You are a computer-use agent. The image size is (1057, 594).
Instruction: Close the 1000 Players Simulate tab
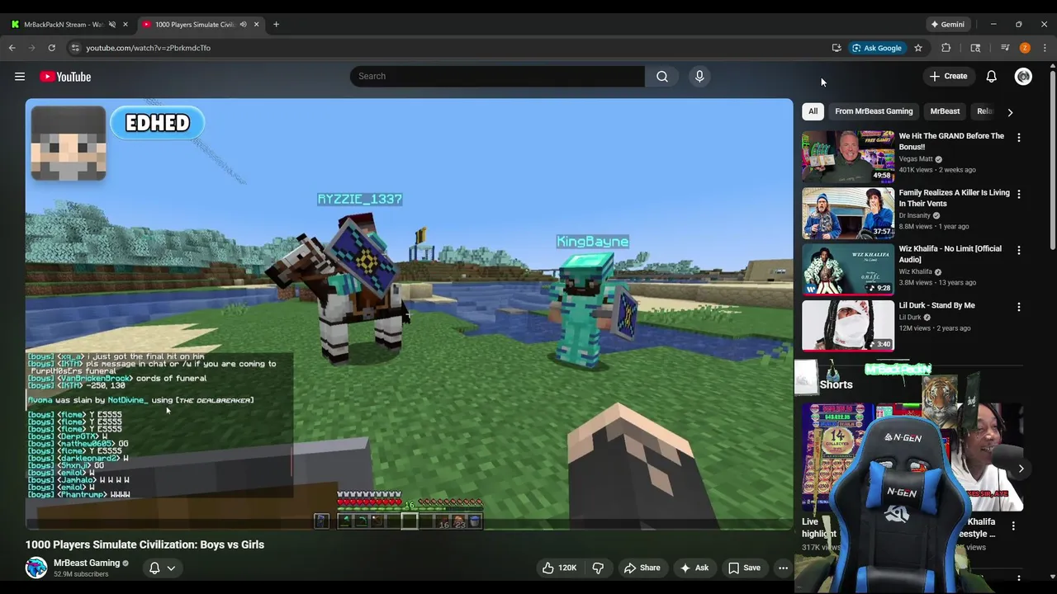tap(256, 24)
